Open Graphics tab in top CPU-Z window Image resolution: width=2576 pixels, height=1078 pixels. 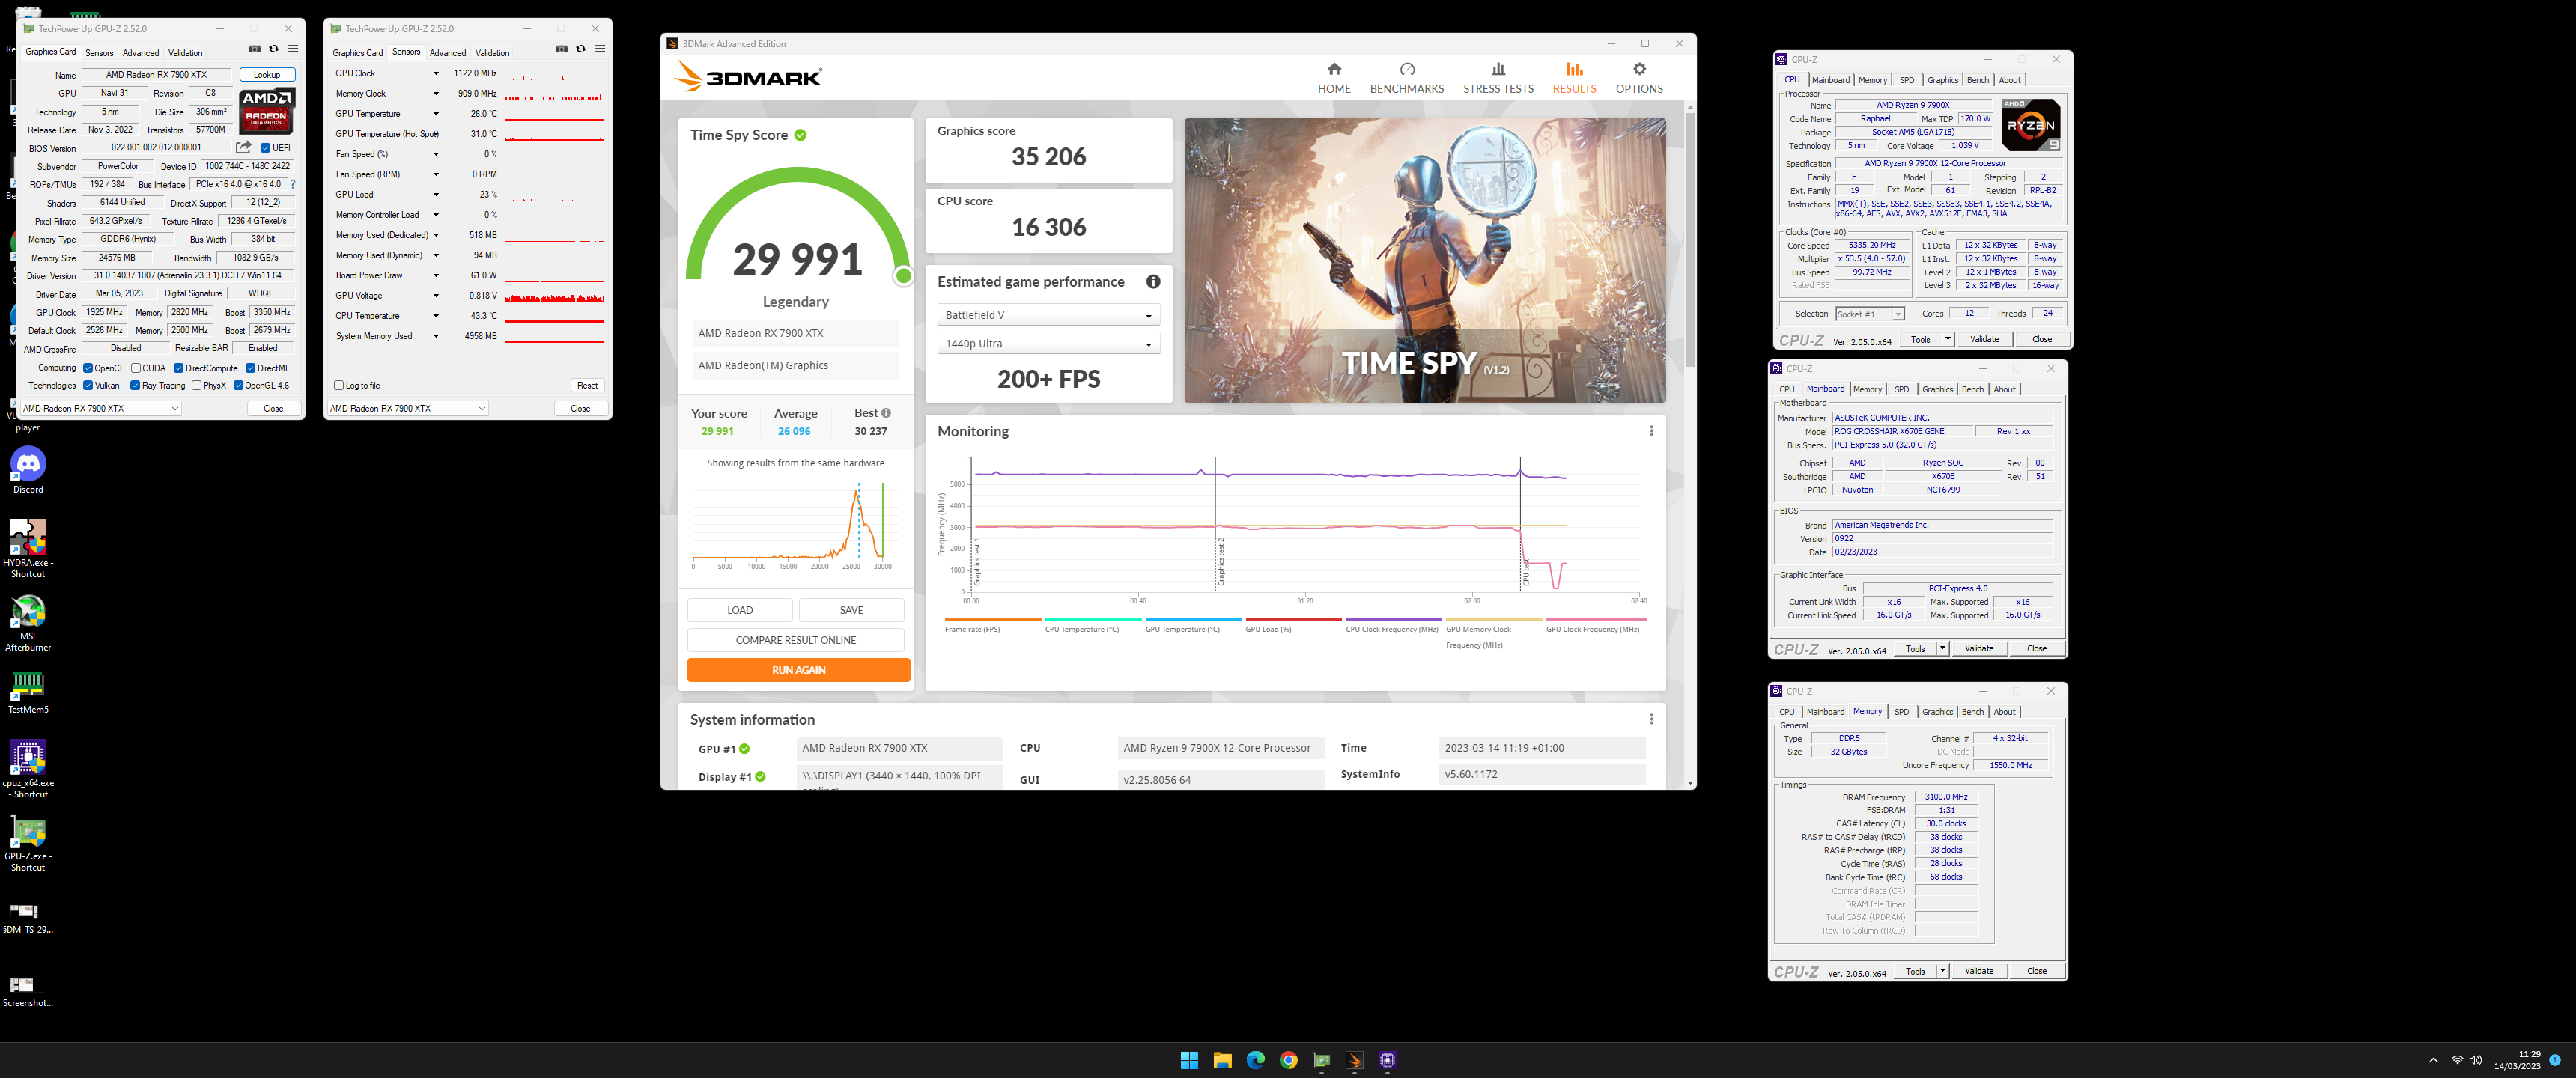(1942, 80)
